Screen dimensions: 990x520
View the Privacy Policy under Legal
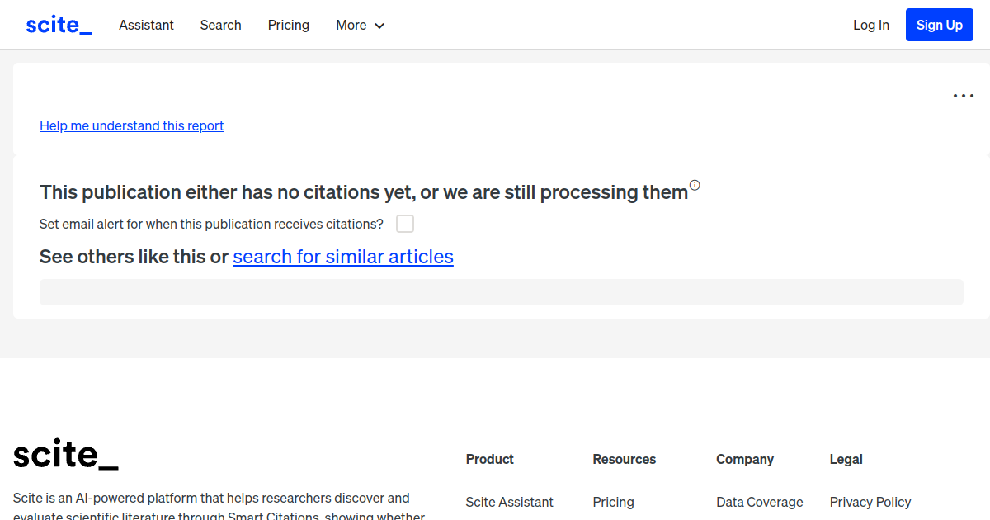point(870,502)
